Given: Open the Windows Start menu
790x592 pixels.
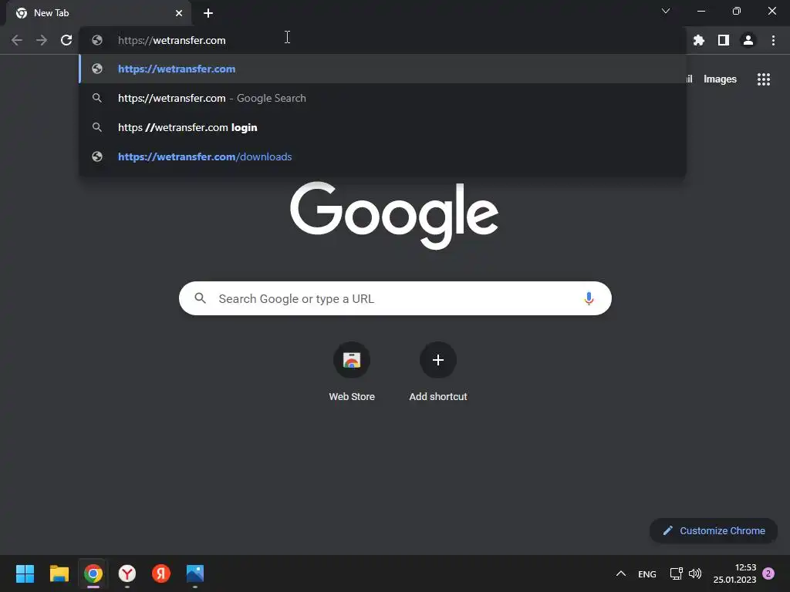Looking at the screenshot, I should coord(25,573).
